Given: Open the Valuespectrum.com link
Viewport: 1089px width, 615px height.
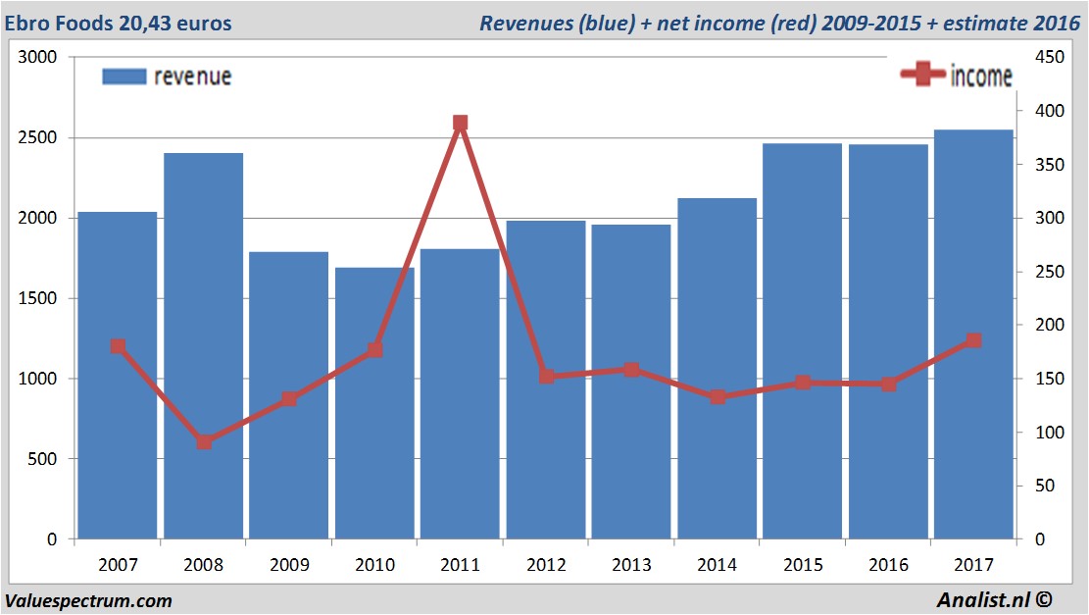Looking at the screenshot, I should tap(88, 600).
